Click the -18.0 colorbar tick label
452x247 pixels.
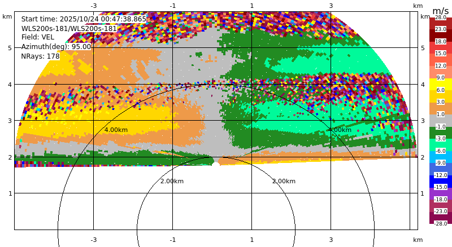(441, 200)
